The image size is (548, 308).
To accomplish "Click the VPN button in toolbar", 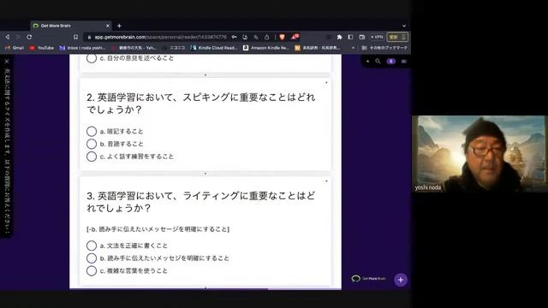I will 377,37.
